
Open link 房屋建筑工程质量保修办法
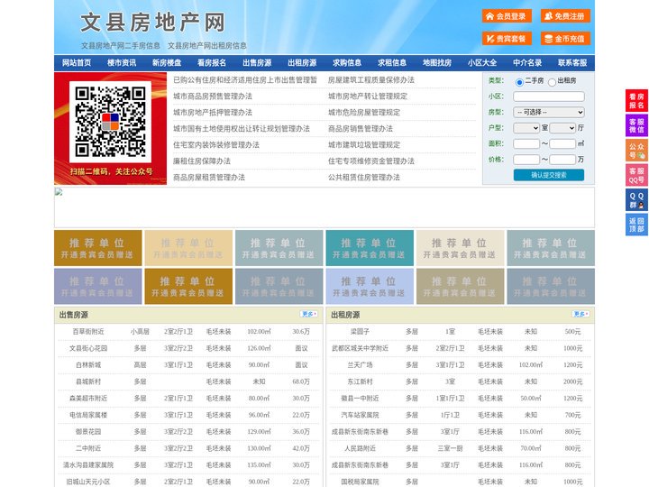370,80
